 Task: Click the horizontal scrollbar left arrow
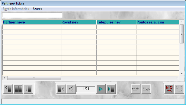5,78
